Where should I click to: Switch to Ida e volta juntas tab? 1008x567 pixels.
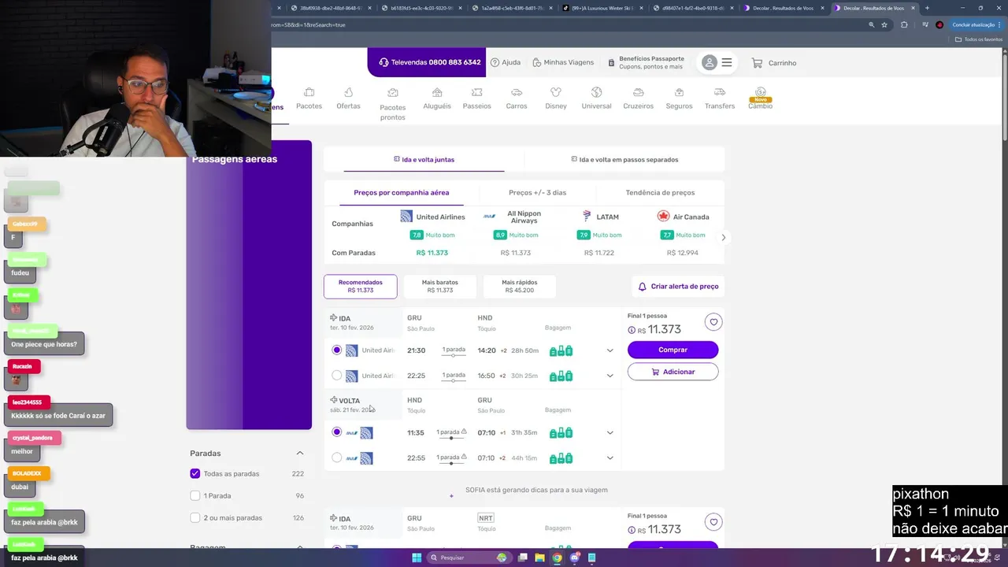[x=424, y=159]
